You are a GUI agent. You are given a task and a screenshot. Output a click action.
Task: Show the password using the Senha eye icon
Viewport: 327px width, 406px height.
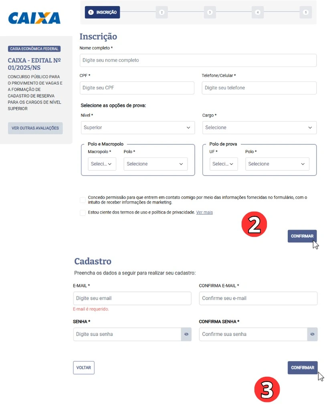click(186, 334)
